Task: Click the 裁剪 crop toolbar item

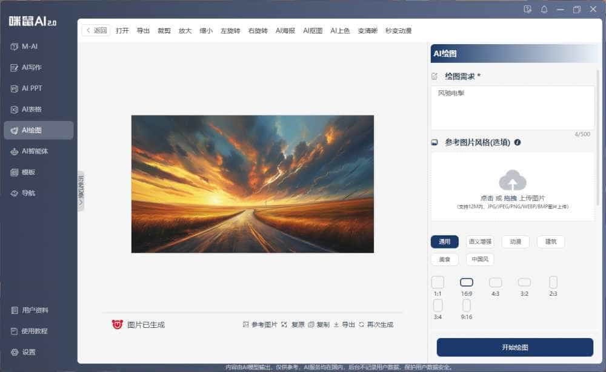Action: [x=164, y=30]
